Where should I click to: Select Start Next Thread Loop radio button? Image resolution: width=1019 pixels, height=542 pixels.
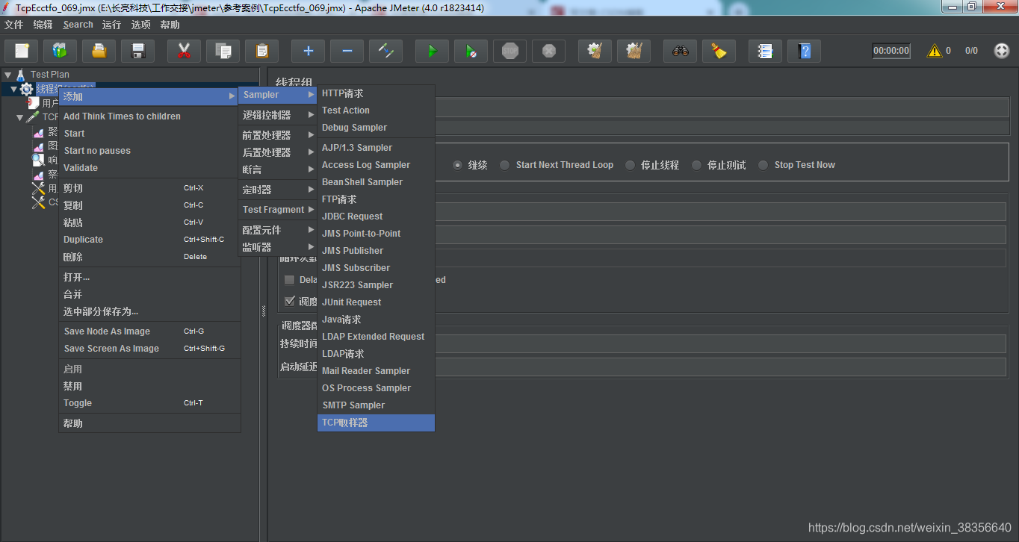pos(505,165)
